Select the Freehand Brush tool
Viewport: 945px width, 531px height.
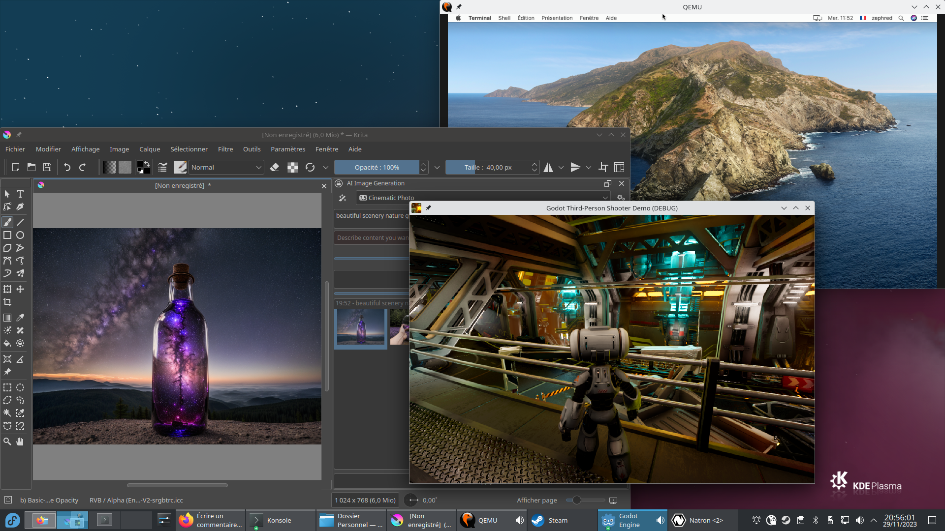click(7, 222)
